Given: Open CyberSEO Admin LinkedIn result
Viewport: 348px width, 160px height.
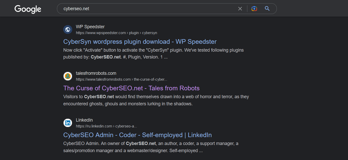Looking at the screenshot, I should tap(138, 135).
